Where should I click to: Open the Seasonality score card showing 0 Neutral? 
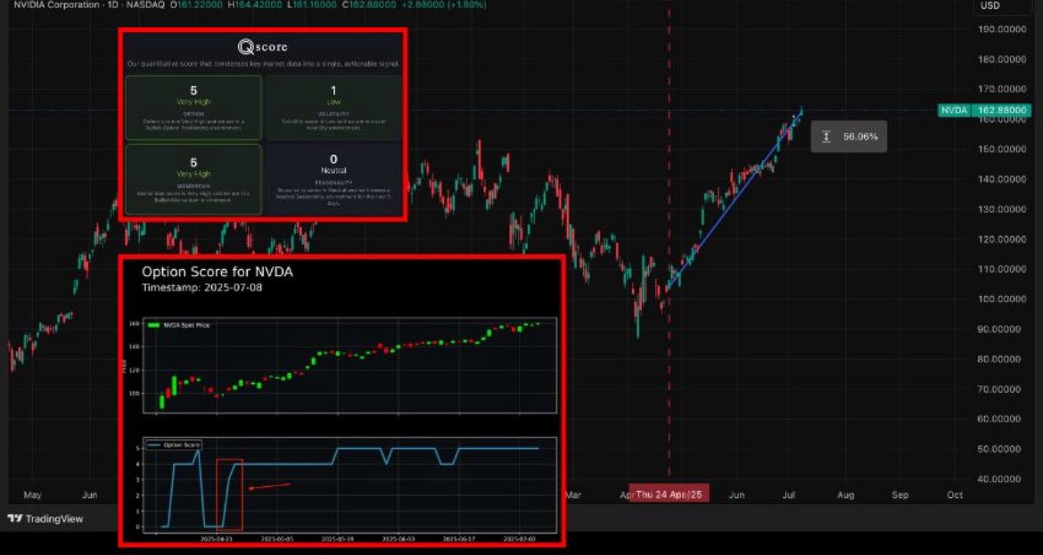tap(333, 179)
